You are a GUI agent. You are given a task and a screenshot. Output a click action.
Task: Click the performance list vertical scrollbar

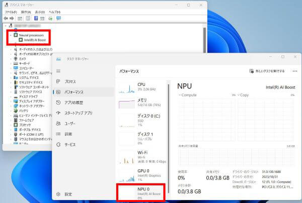click(169, 138)
